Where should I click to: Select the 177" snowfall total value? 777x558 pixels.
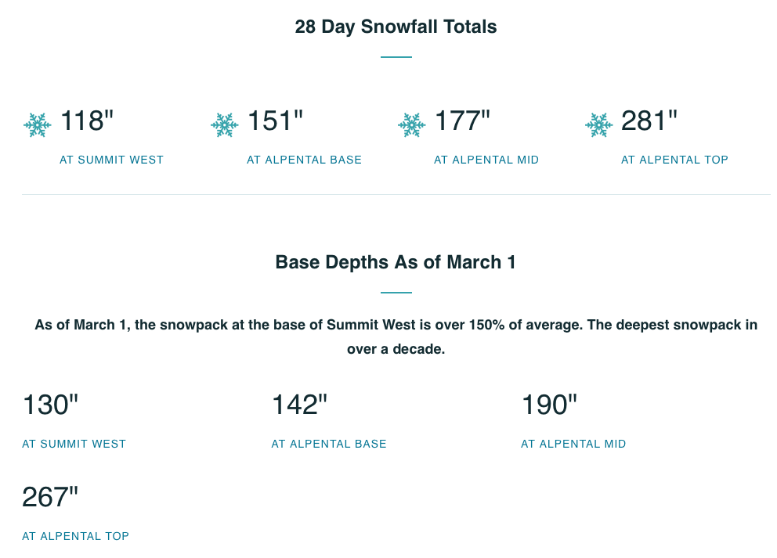tap(462, 121)
